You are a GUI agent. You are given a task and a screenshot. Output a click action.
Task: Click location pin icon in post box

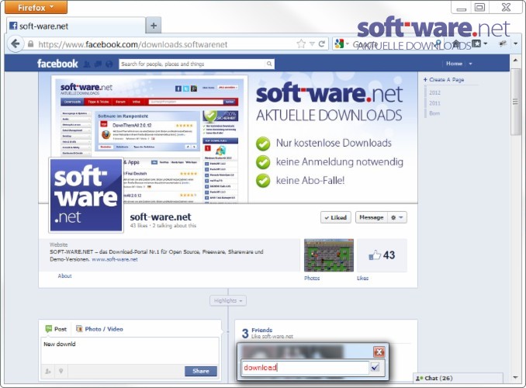pyautogui.click(x=61, y=371)
